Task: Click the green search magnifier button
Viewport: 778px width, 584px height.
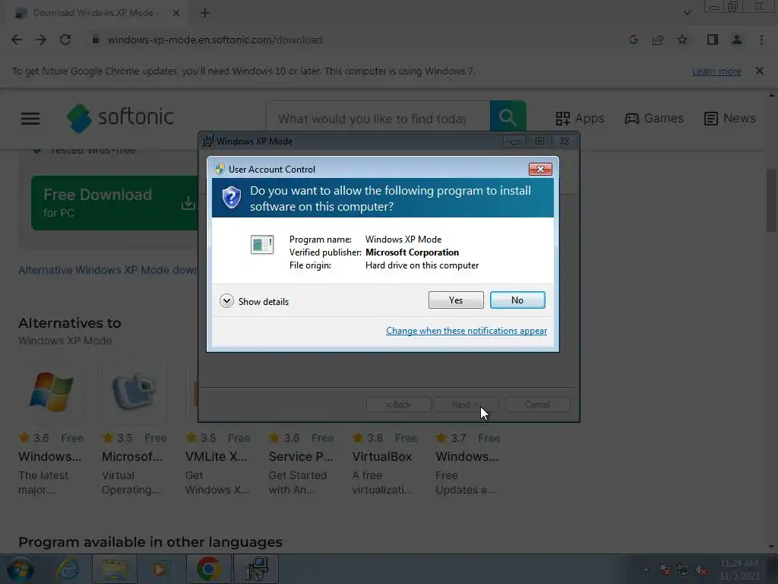Action: pos(508,116)
